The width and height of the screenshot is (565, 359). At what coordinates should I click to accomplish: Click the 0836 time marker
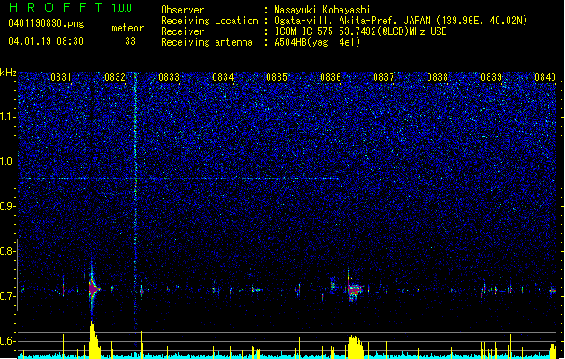coord(331,77)
